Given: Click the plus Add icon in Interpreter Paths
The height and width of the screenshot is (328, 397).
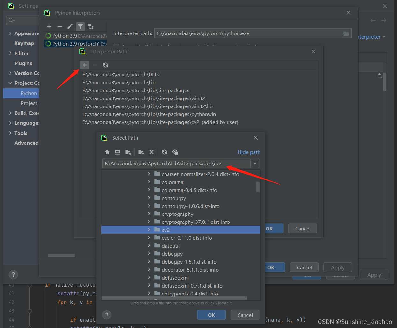Looking at the screenshot, I should click(85, 65).
